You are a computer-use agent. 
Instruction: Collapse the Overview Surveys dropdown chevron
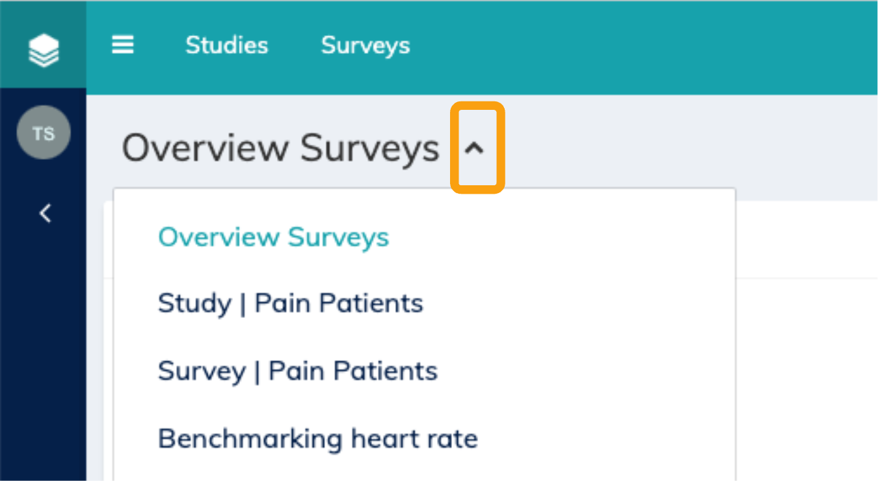(x=475, y=148)
